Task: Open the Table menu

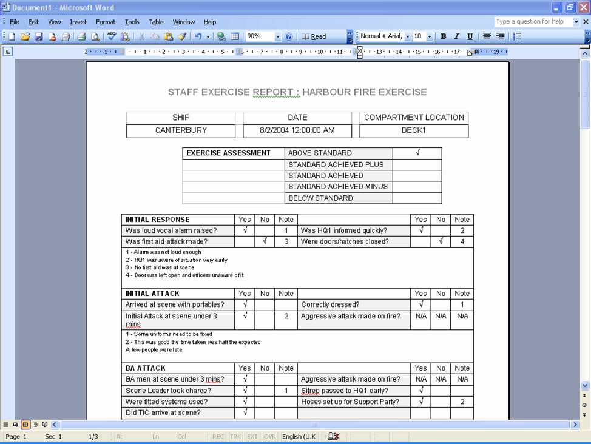Action: coord(156,22)
